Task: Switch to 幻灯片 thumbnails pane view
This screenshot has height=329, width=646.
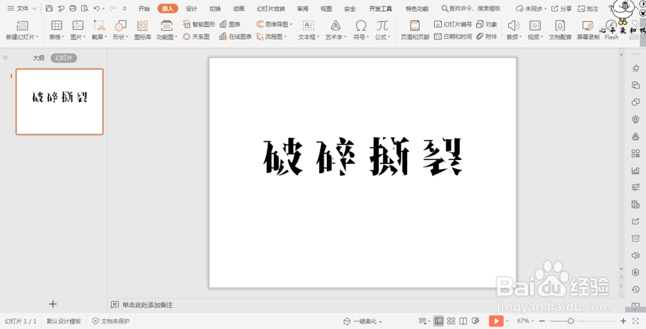Action: (x=64, y=58)
